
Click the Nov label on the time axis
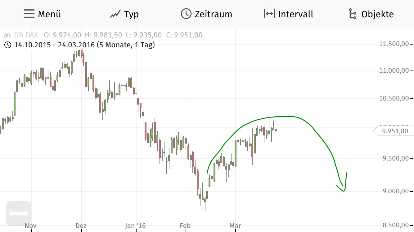(30, 226)
